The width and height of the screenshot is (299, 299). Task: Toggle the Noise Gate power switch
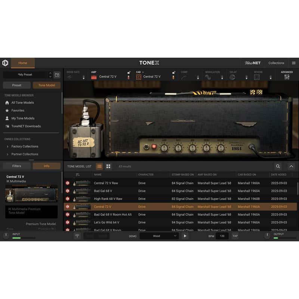coord(83,77)
